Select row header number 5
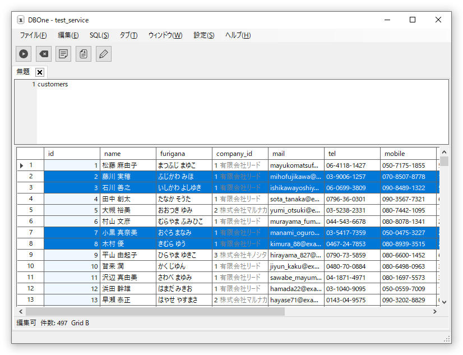 coord(30,210)
